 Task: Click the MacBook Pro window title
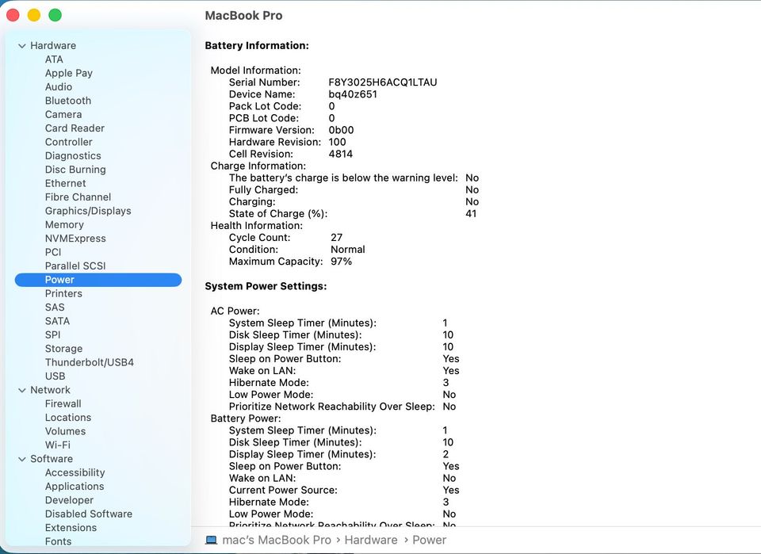[x=243, y=16]
